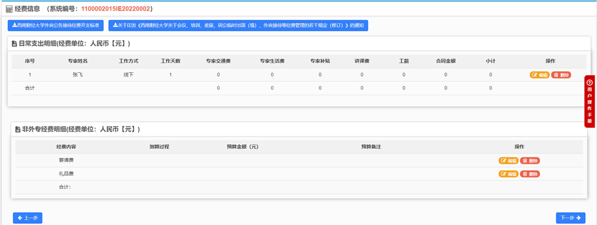The width and height of the screenshot is (597, 225).
Task: Delete expert 张飞's expense row
Action: pos(561,75)
